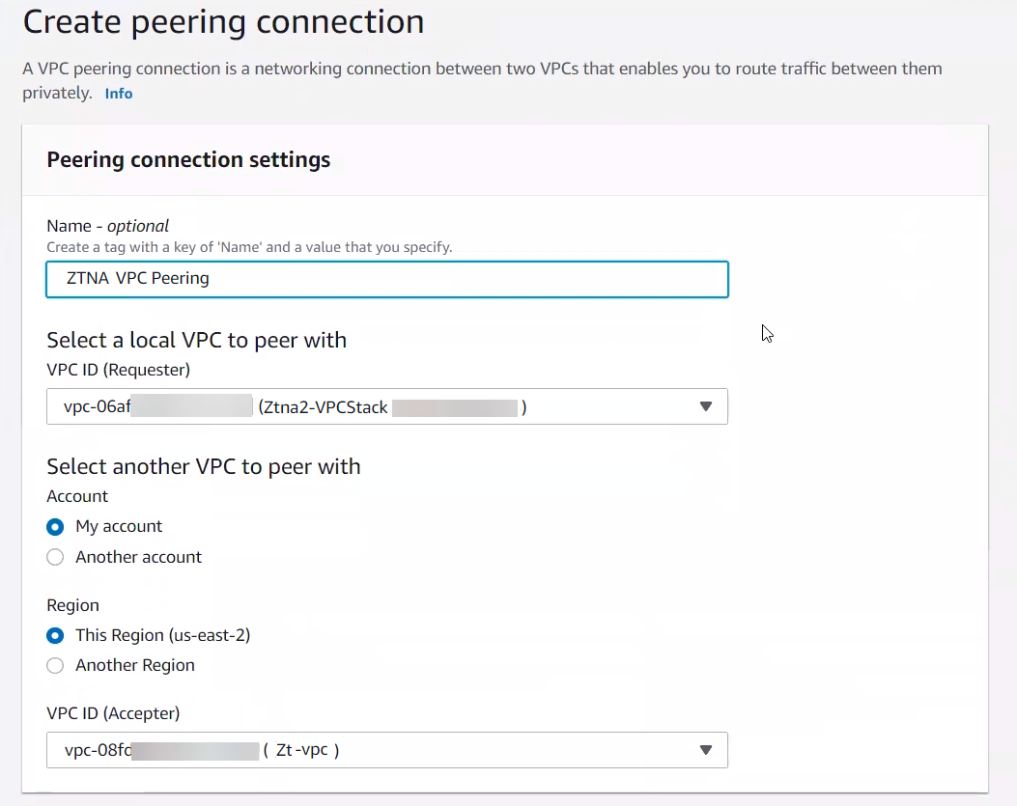This screenshot has width=1017, height=806.
Task: Click the Select another VPC heading
Action: (x=203, y=466)
